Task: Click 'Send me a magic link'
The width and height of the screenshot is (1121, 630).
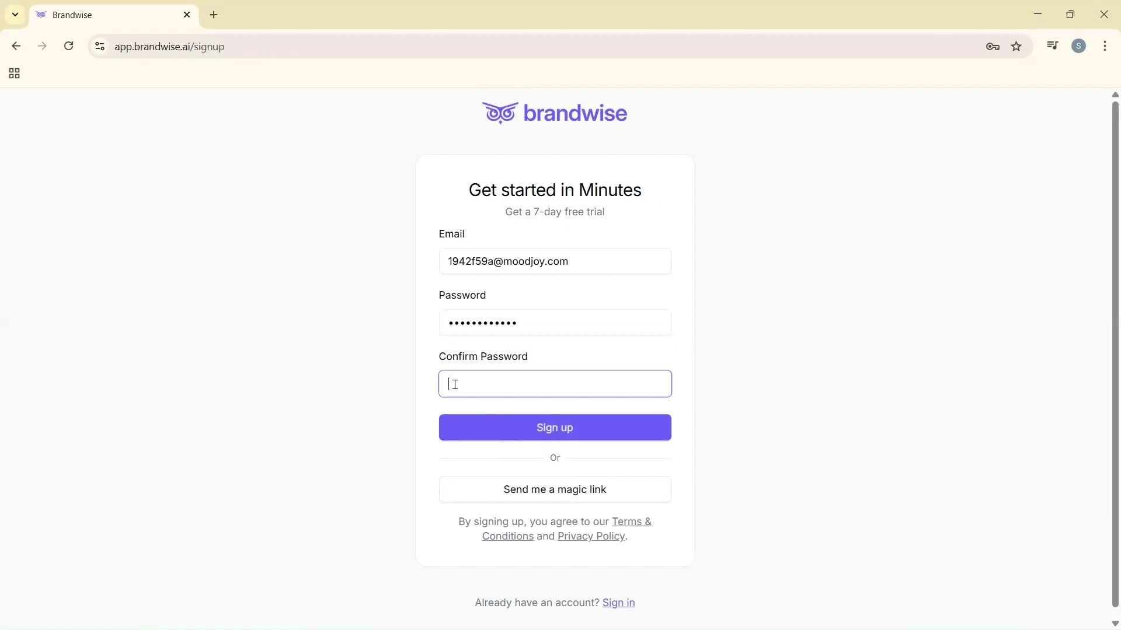Action: tap(554, 489)
